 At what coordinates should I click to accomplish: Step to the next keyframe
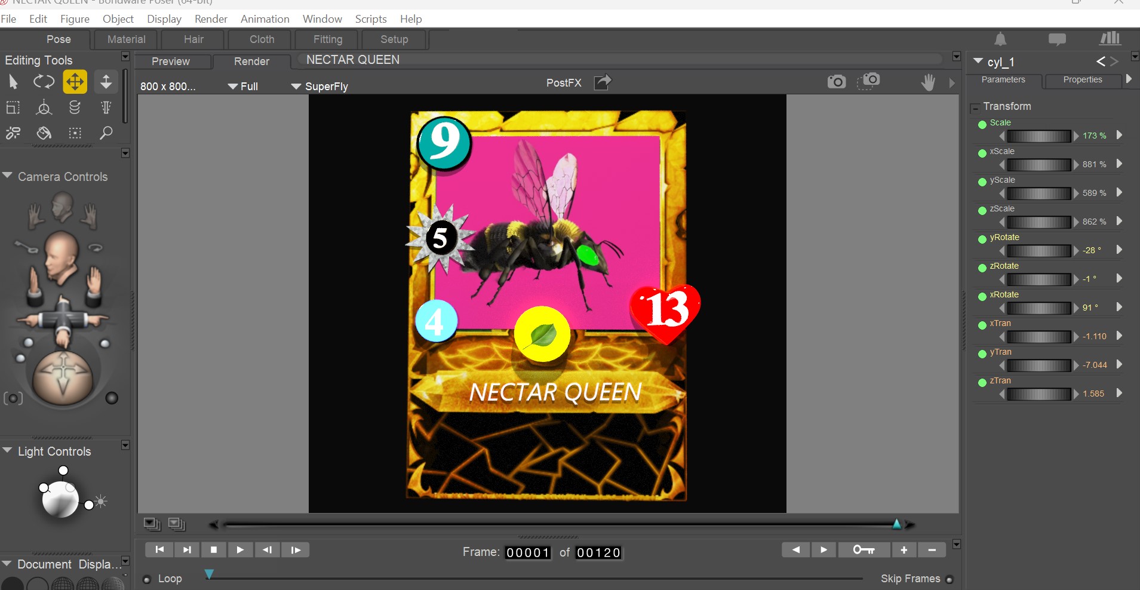(x=823, y=550)
